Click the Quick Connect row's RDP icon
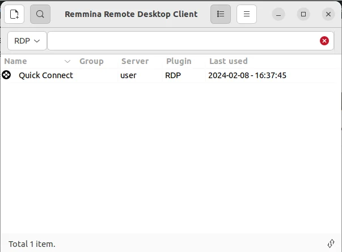The image size is (342, 252). 6,75
